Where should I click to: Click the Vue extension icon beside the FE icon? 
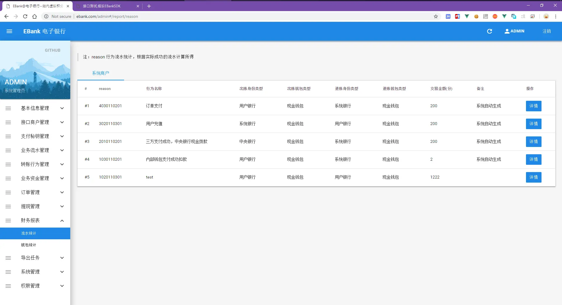point(467,16)
